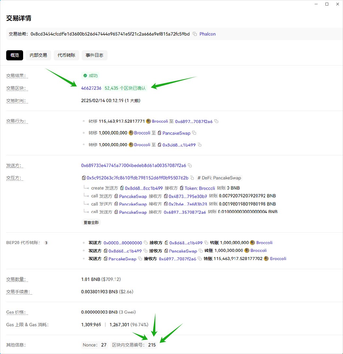The image size is (343, 354).
Task: Copy recipient PancakeSwap in second BEP20 row
Action: (201, 251)
